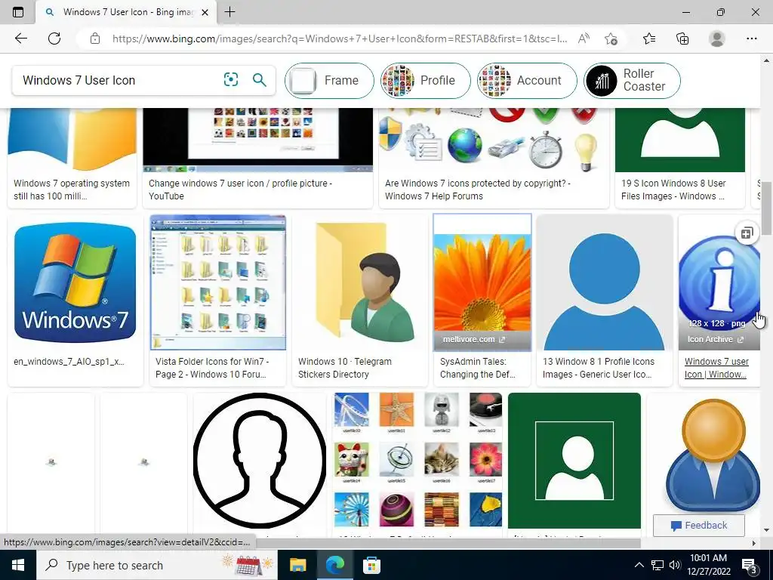Open the Windows 7 icons collection image
773x580 pixels.
(494, 140)
